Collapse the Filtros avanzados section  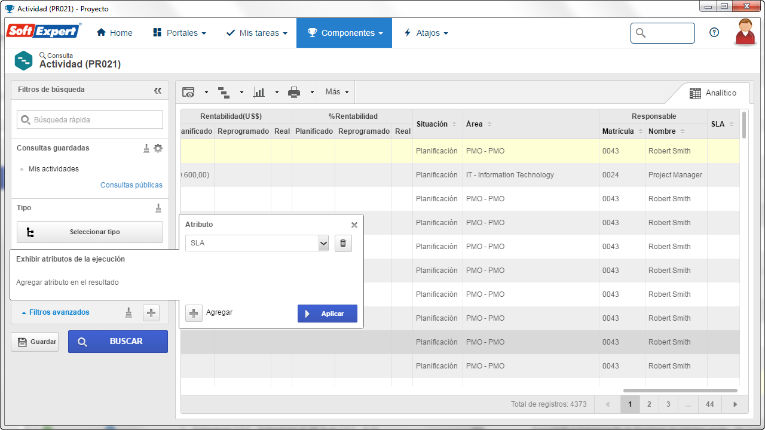coord(56,312)
